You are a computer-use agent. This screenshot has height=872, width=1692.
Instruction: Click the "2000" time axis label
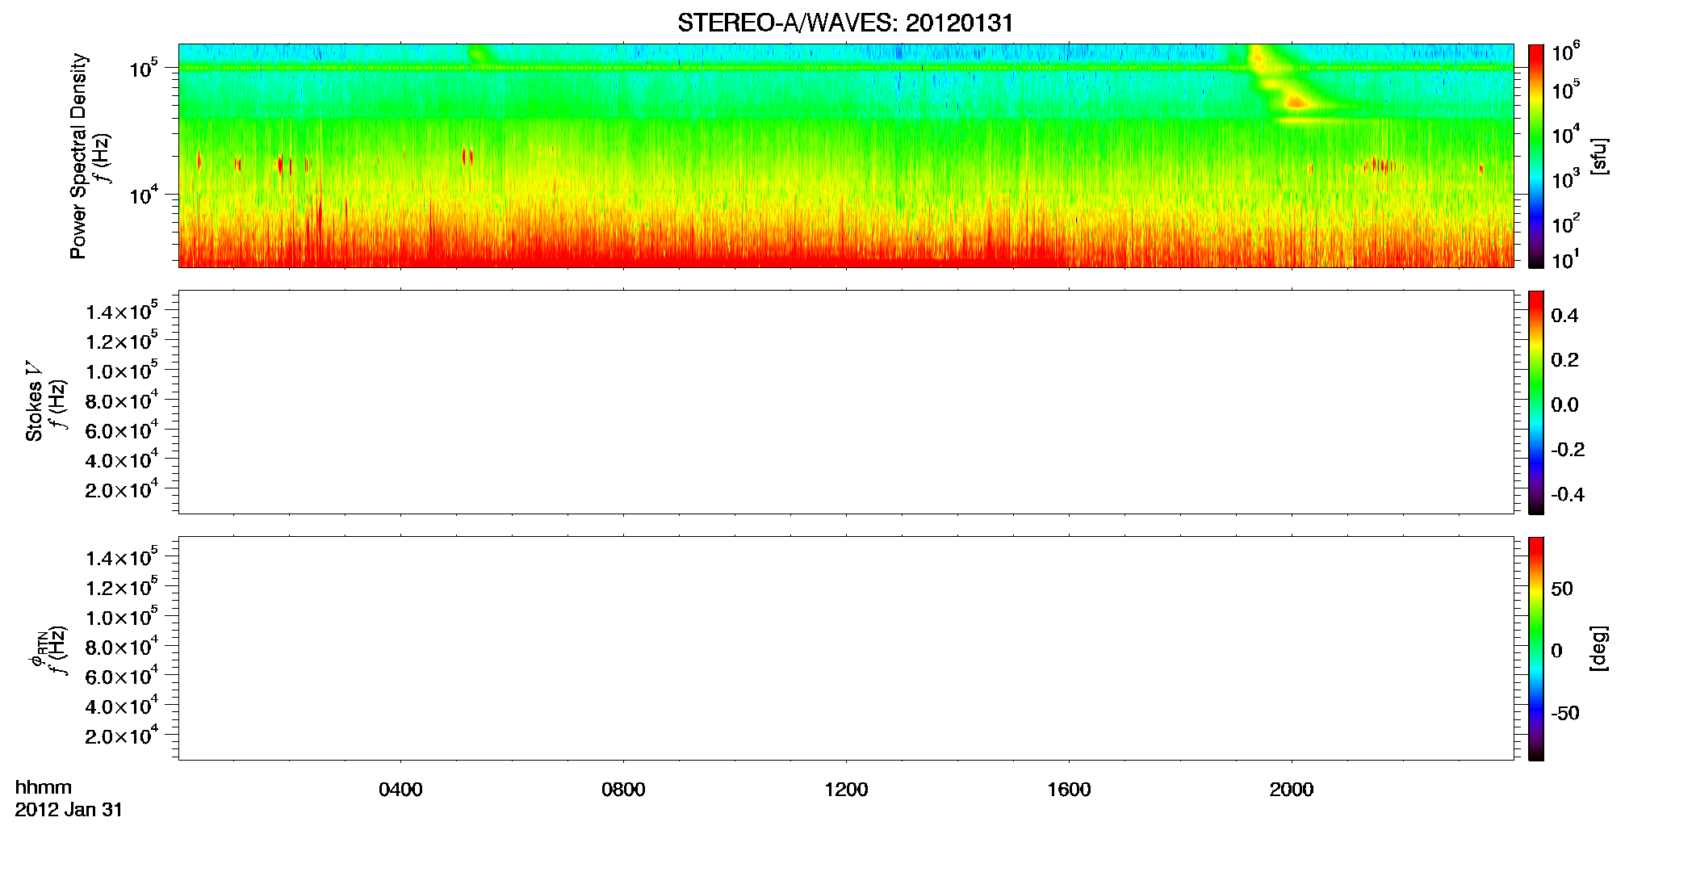[x=1292, y=790]
